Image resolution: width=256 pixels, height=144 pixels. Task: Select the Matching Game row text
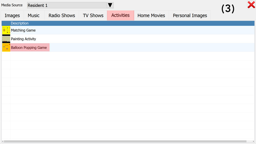(23, 30)
